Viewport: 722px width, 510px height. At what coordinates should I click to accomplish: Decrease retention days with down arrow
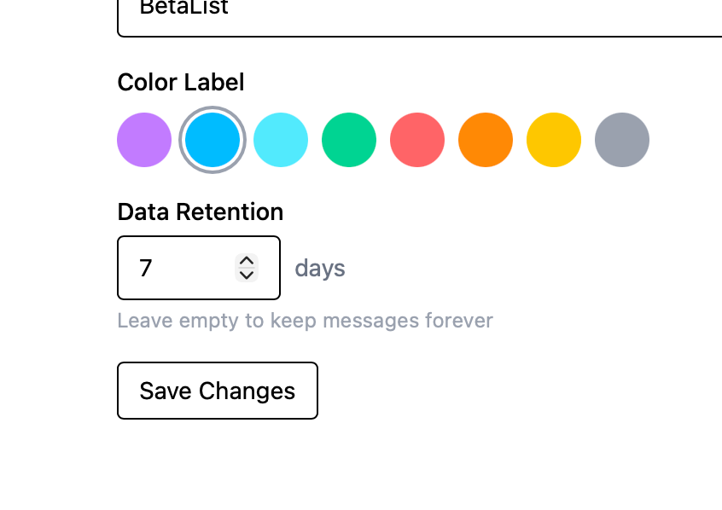(x=247, y=275)
